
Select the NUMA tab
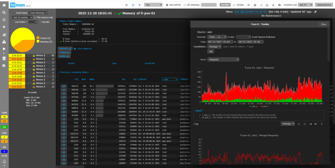pyautogui.click(x=65, y=56)
